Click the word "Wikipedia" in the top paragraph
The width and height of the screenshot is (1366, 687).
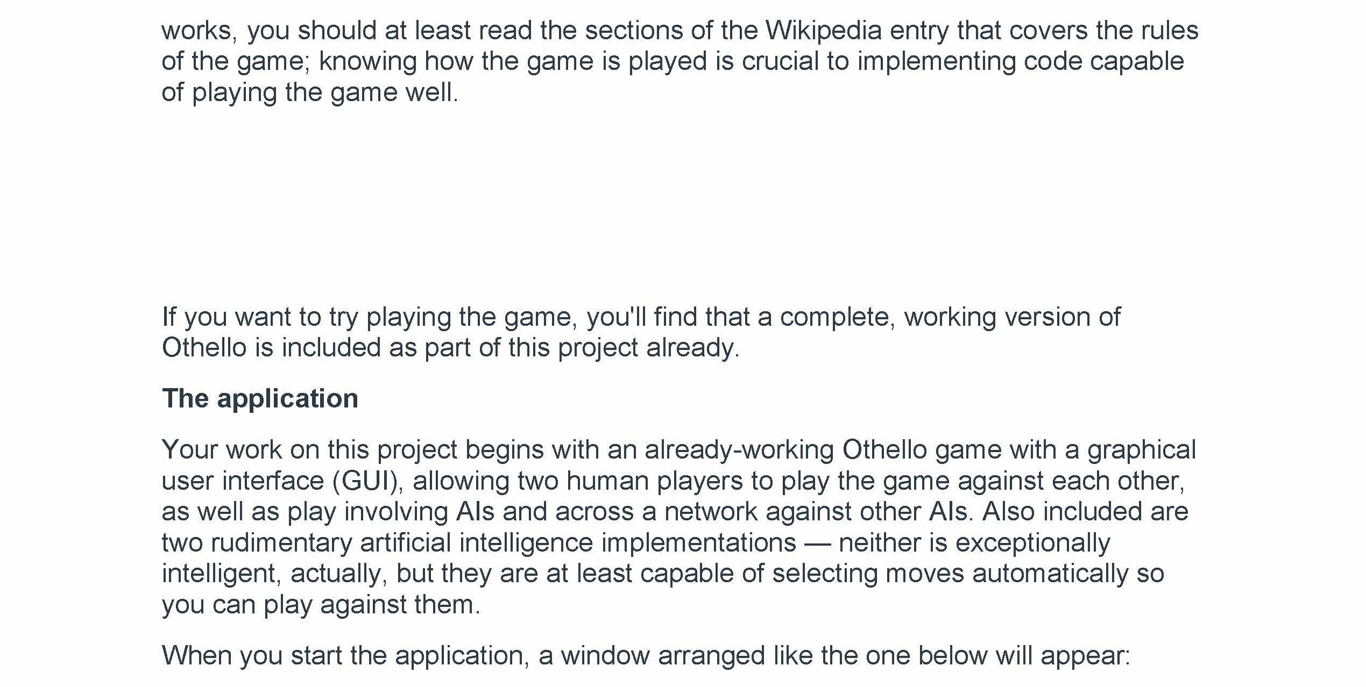[823, 30]
